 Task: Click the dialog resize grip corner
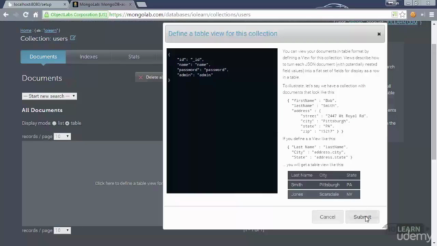point(384,227)
